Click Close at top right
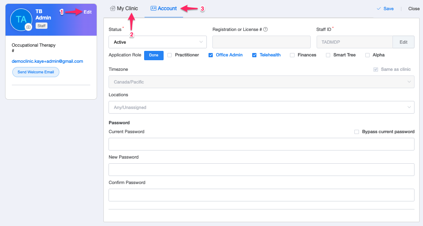This screenshot has width=423, height=226. 414,8
